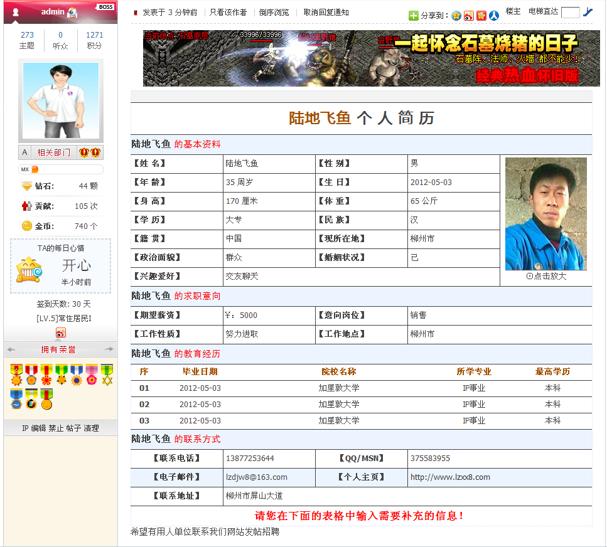This screenshot has width=607, height=547.
Task: Click the blue pencil edit icon at top right
Action: [589, 13]
